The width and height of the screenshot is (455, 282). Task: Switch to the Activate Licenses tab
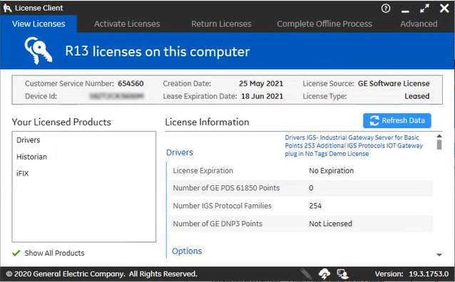[x=127, y=23]
